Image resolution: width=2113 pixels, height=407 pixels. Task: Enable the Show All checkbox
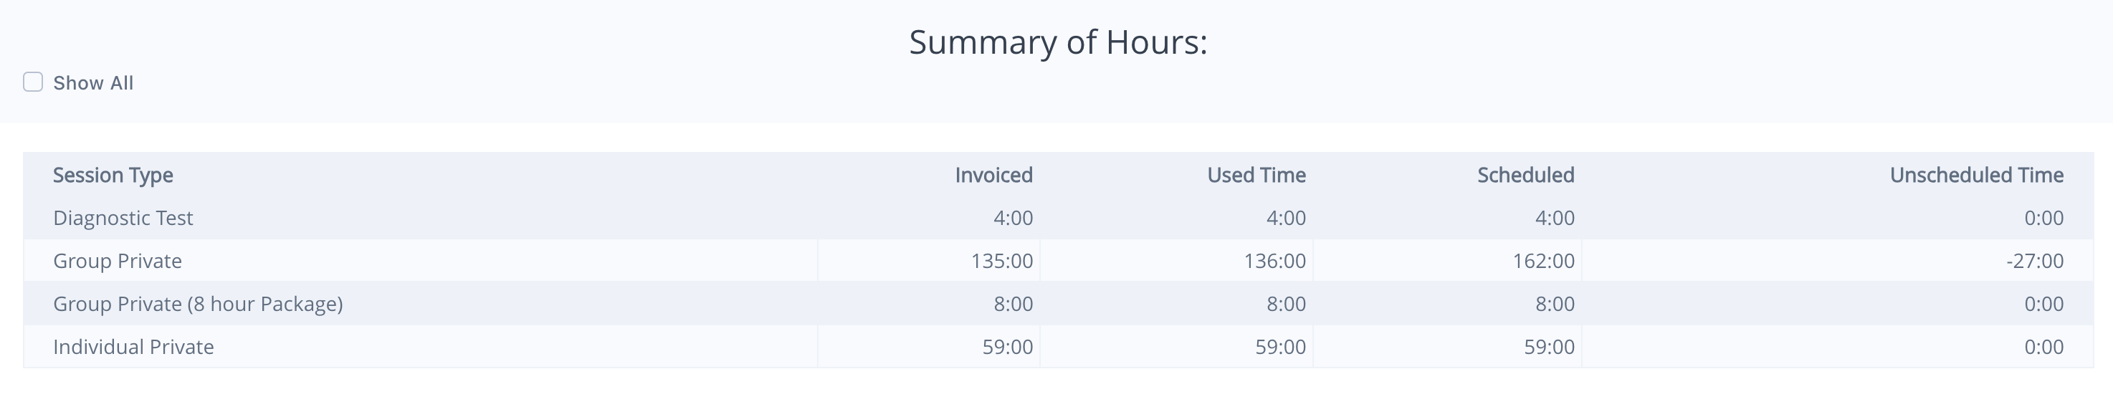33,82
